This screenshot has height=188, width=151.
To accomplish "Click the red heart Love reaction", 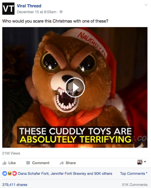I will (14, 174).
